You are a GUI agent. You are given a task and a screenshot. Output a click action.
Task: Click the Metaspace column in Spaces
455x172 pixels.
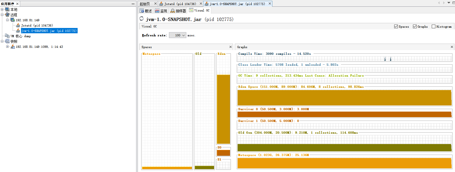(x=167, y=112)
